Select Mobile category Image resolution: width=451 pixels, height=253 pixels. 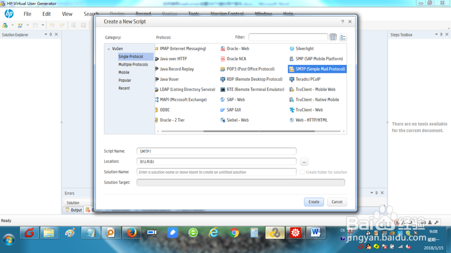[x=124, y=72]
